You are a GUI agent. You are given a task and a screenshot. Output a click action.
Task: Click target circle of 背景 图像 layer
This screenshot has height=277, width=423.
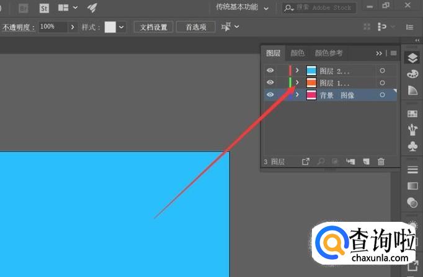tap(382, 95)
